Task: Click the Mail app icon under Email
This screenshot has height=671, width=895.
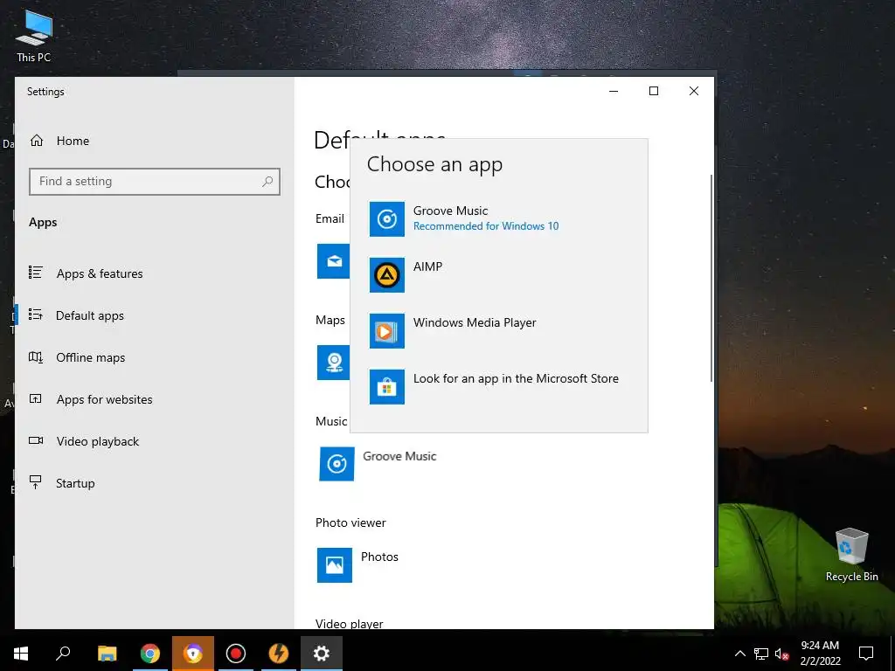Action: [333, 261]
